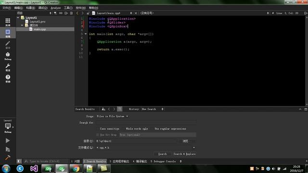Open the Layout1 Debug kit selector
The image size is (308, 173).
[x=8, y=126]
